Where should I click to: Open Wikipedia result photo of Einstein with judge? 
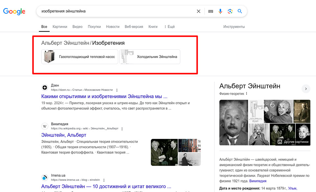click(165, 152)
